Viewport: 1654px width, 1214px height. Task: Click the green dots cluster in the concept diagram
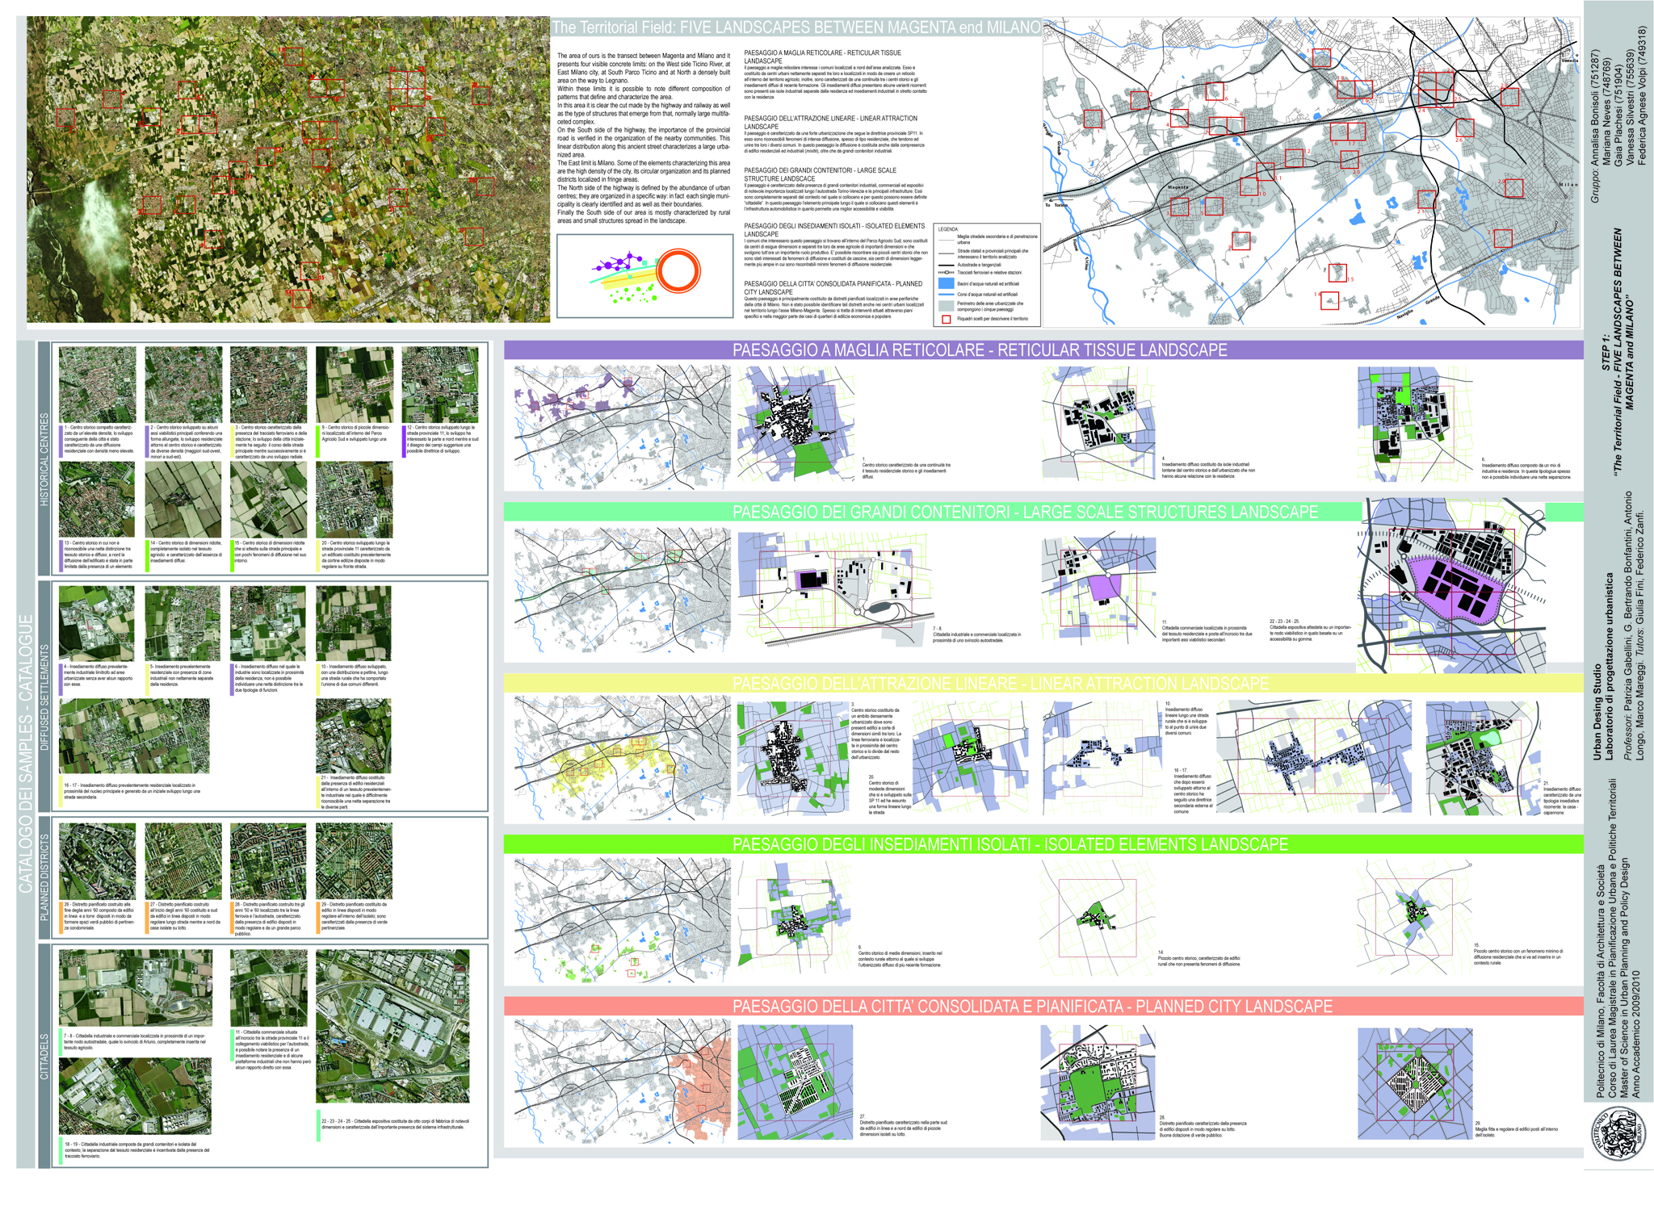tap(634, 294)
